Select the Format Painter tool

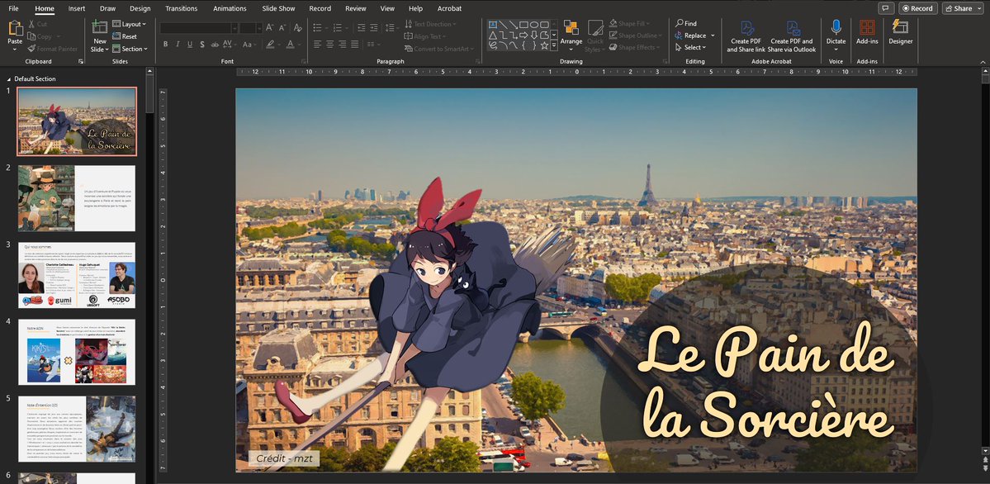(x=52, y=48)
